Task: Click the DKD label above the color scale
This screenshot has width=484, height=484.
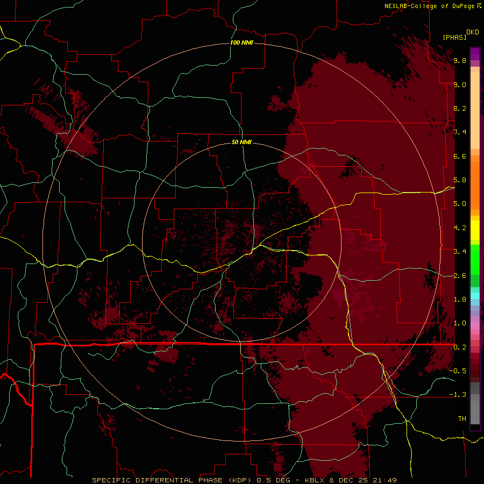Action: pyautogui.click(x=473, y=32)
